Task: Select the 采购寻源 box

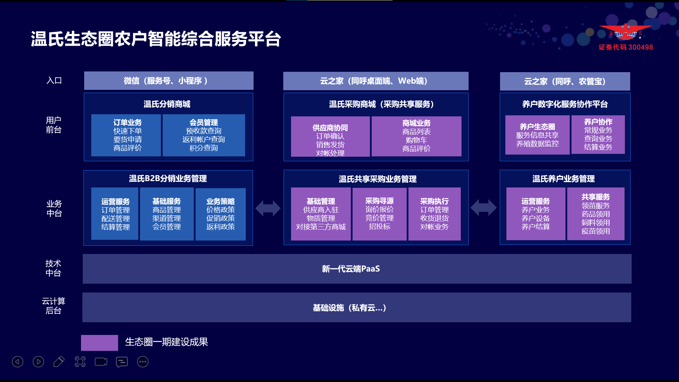Action: (379, 214)
